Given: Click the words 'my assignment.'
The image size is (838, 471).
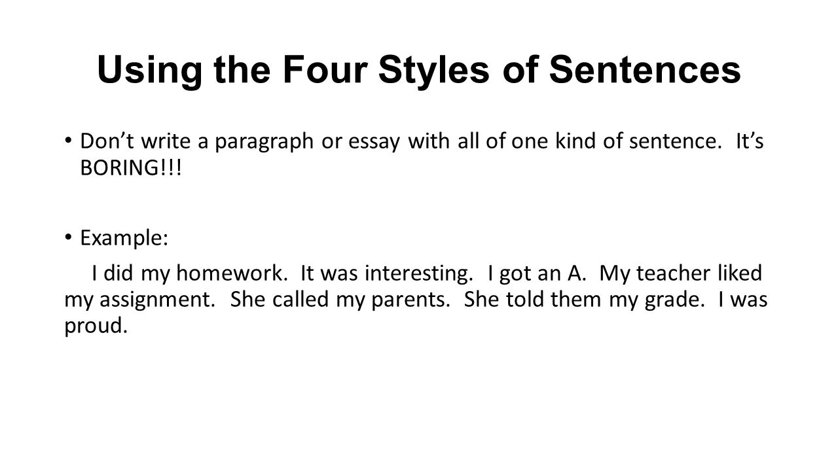Looking at the screenshot, I should (x=138, y=300).
